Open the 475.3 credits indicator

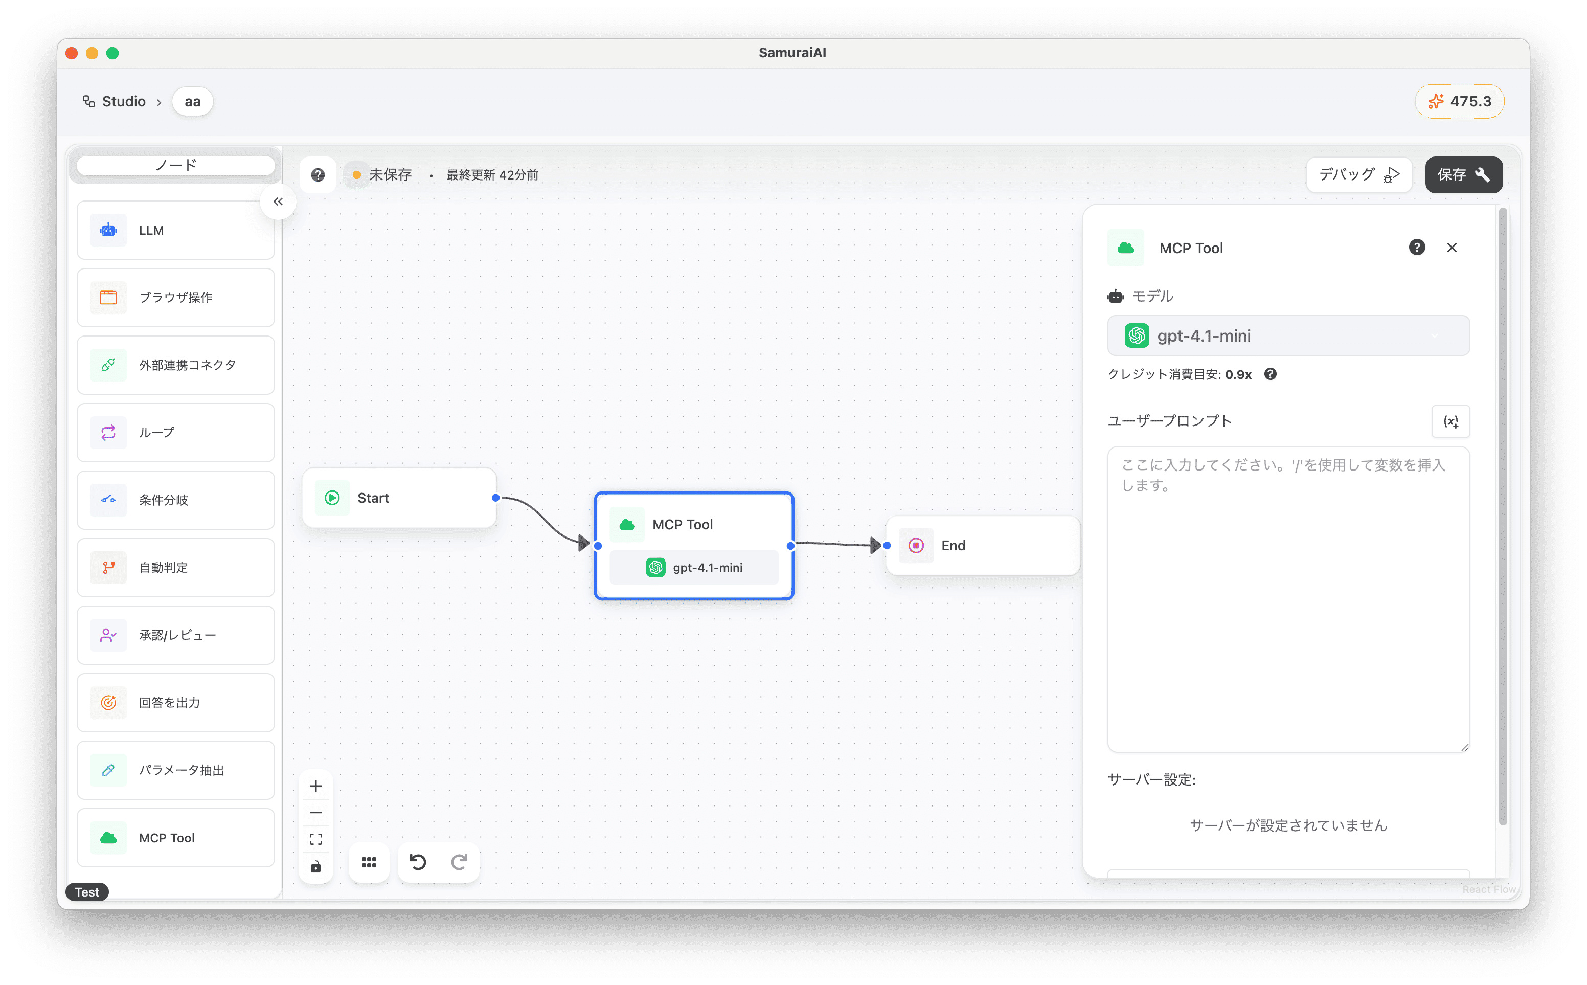[1459, 102]
